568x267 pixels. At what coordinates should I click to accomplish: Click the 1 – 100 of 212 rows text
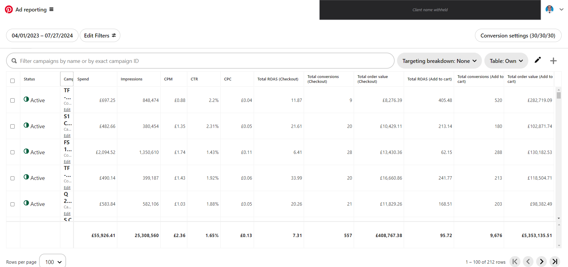click(486, 262)
